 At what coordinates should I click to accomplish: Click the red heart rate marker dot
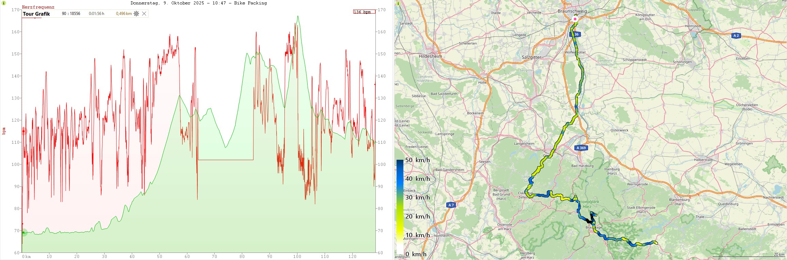point(24,131)
